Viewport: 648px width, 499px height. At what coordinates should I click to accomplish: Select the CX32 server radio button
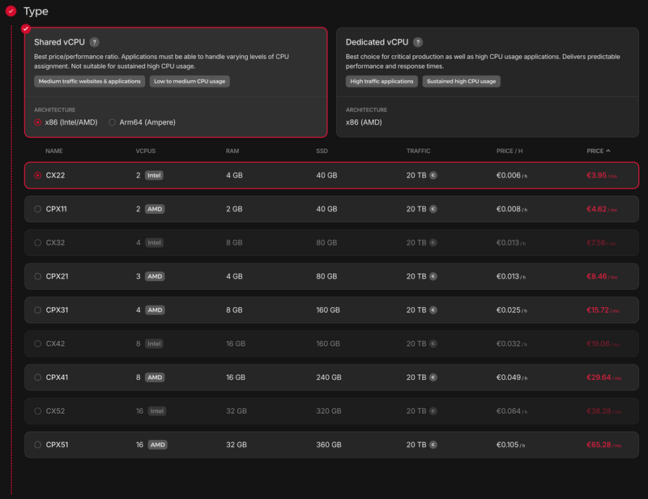click(37, 243)
